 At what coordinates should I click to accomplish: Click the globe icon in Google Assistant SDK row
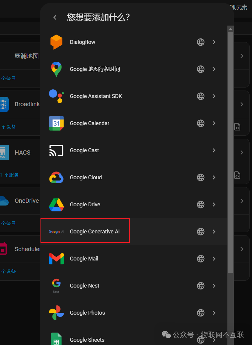[201, 96]
